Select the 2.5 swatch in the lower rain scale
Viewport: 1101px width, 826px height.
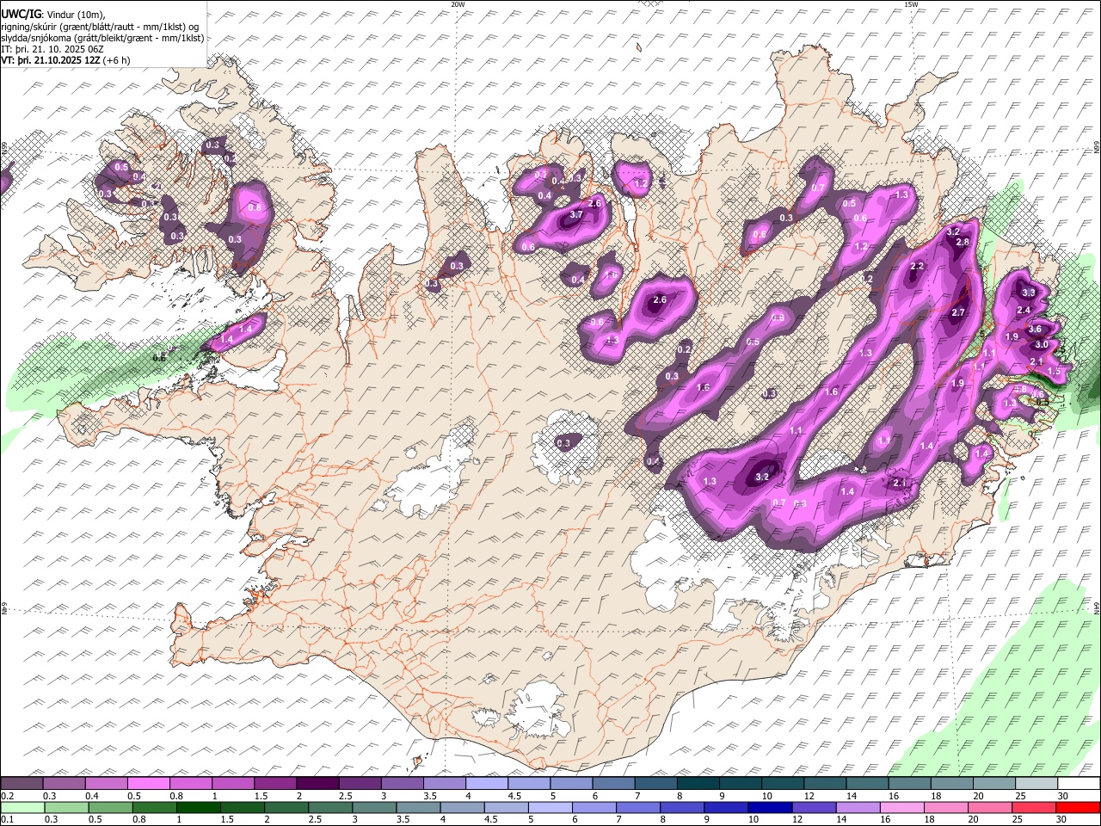coord(329,808)
